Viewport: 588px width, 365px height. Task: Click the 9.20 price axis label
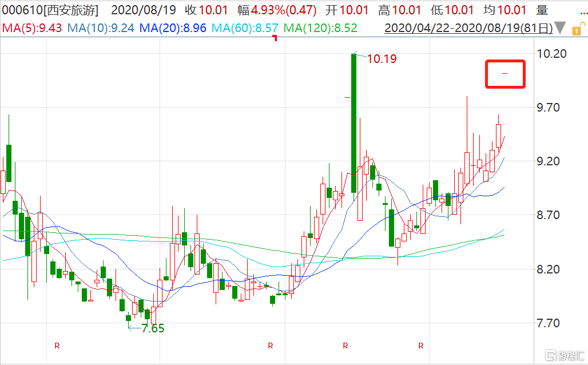click(x=549, y=161)
